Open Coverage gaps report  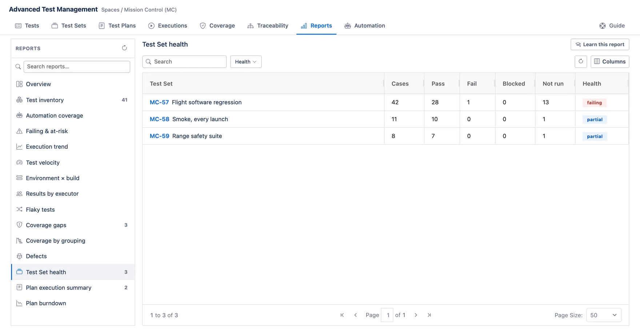coord(73,225)
